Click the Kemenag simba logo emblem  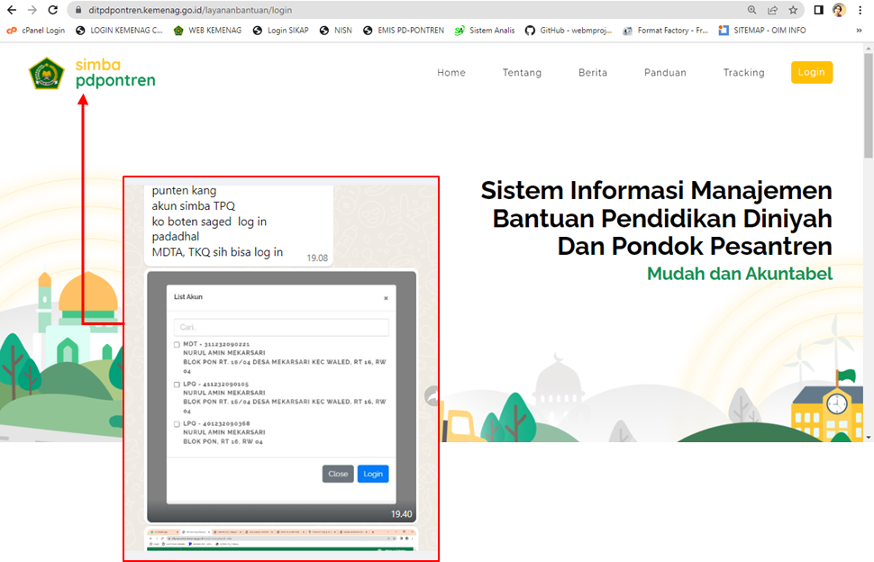[x=47, y=74]
